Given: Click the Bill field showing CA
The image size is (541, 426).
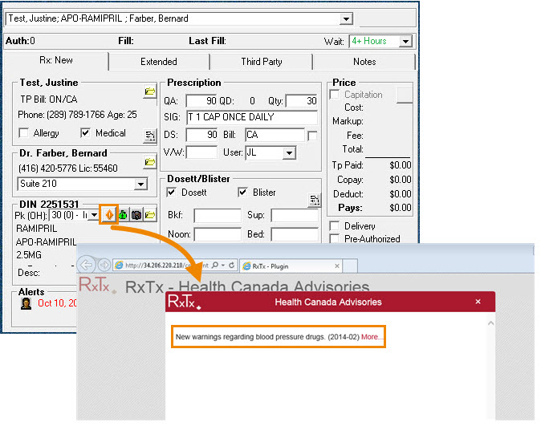Looking at the screenshot, I should 275,135.
